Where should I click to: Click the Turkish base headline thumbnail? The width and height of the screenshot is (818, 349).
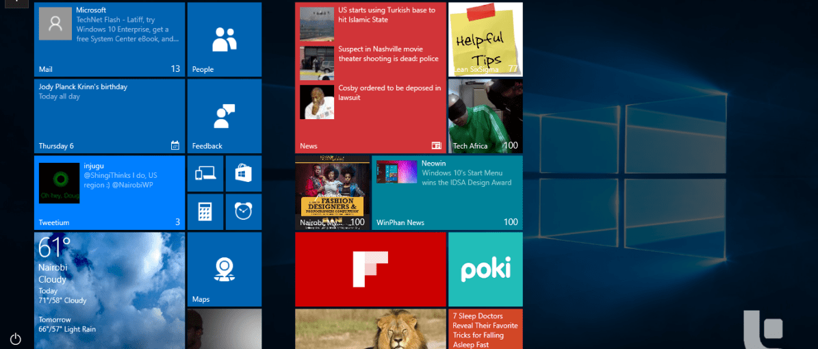[317, 24]
